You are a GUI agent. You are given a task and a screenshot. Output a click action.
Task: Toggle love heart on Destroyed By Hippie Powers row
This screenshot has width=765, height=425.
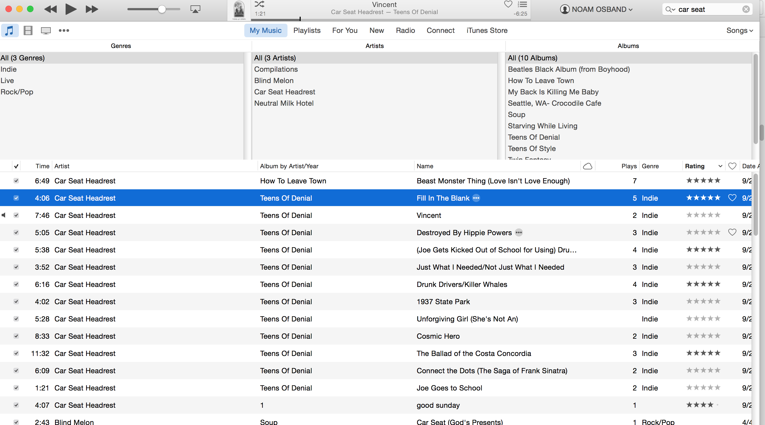tap(732, 232)
